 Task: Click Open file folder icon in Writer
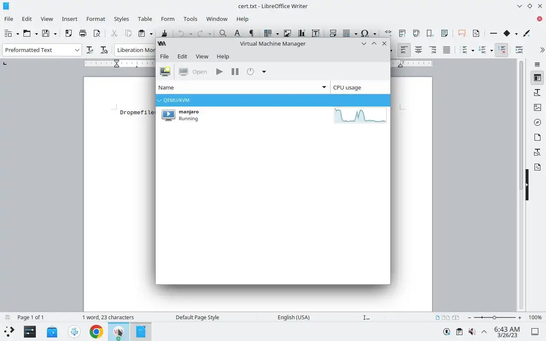(27, 33)
